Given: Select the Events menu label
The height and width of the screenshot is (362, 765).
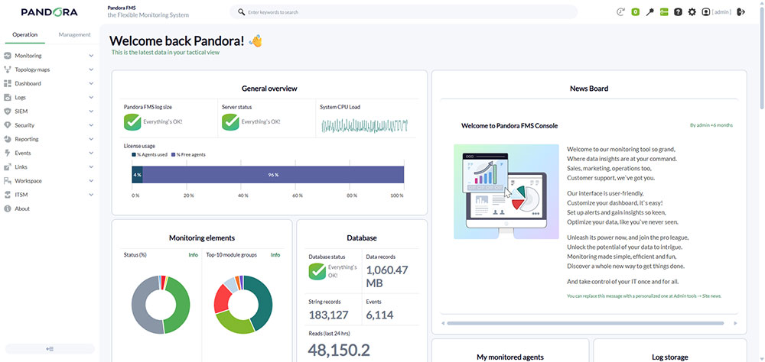Looking at the screenshot, I should coord(22,153).
